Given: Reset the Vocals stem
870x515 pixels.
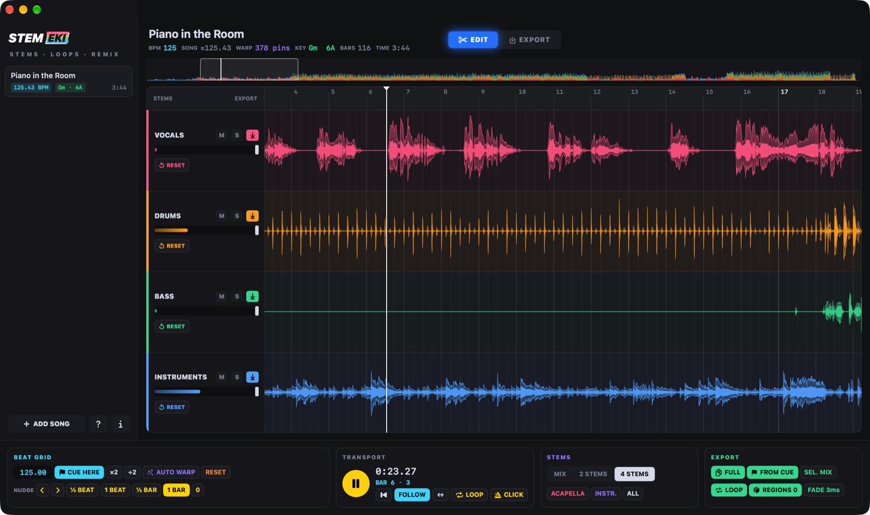Looking at the screenshot, I should tap(172, 165).
